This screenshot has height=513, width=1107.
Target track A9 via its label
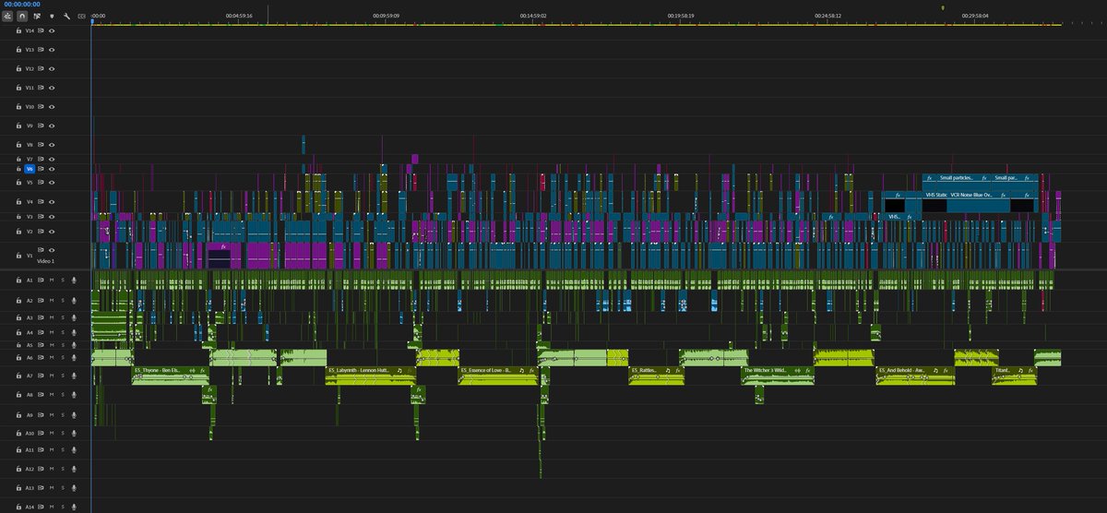click(x=30, y=415)
